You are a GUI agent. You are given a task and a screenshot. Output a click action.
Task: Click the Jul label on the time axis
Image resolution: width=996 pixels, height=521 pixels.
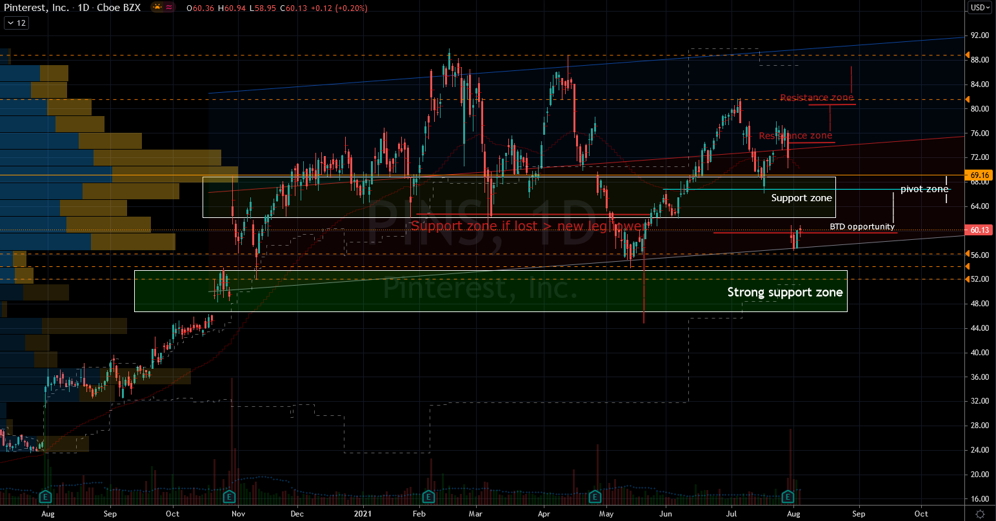point(732,514)
